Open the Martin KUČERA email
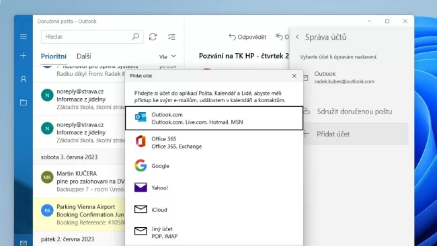 (x=79, y=181)
